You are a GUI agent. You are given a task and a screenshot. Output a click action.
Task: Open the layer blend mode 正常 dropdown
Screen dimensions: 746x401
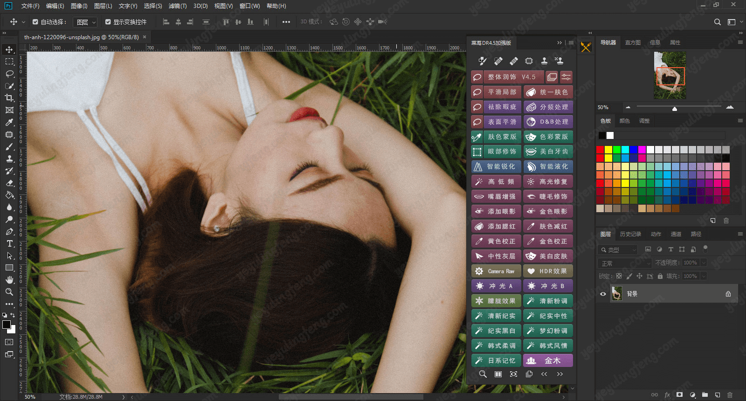tap(624, 263)
